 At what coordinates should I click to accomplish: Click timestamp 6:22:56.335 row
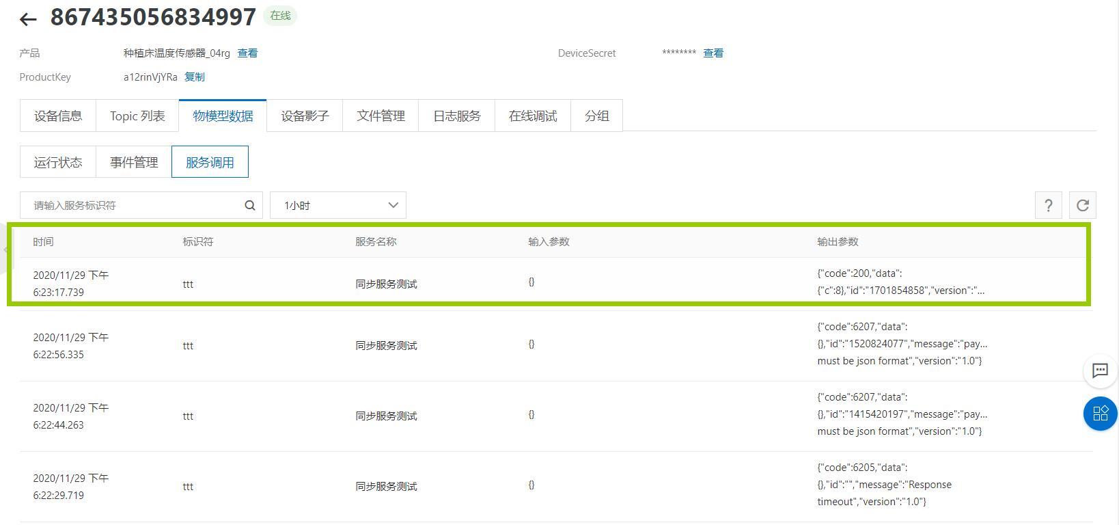[x=70, y=346]
